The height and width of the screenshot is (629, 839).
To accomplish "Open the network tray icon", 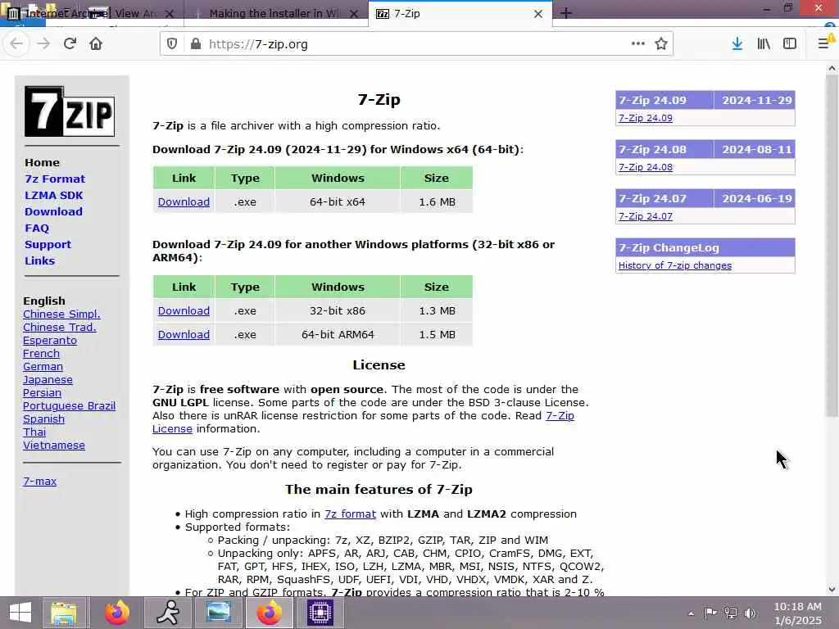I will point(730,613).
